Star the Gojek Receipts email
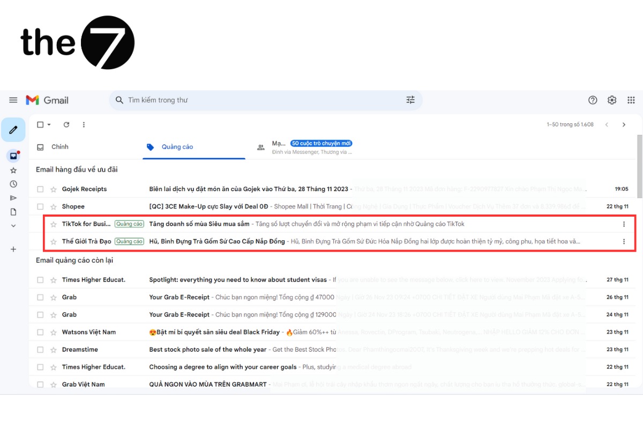 coord(52,189)
